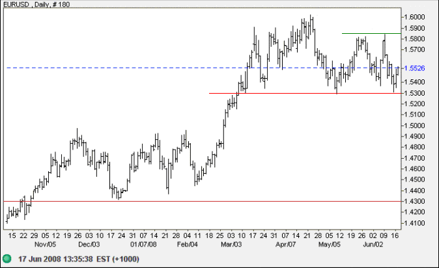
Task: Click the 1.5200 price axis label
Action: 414,104
